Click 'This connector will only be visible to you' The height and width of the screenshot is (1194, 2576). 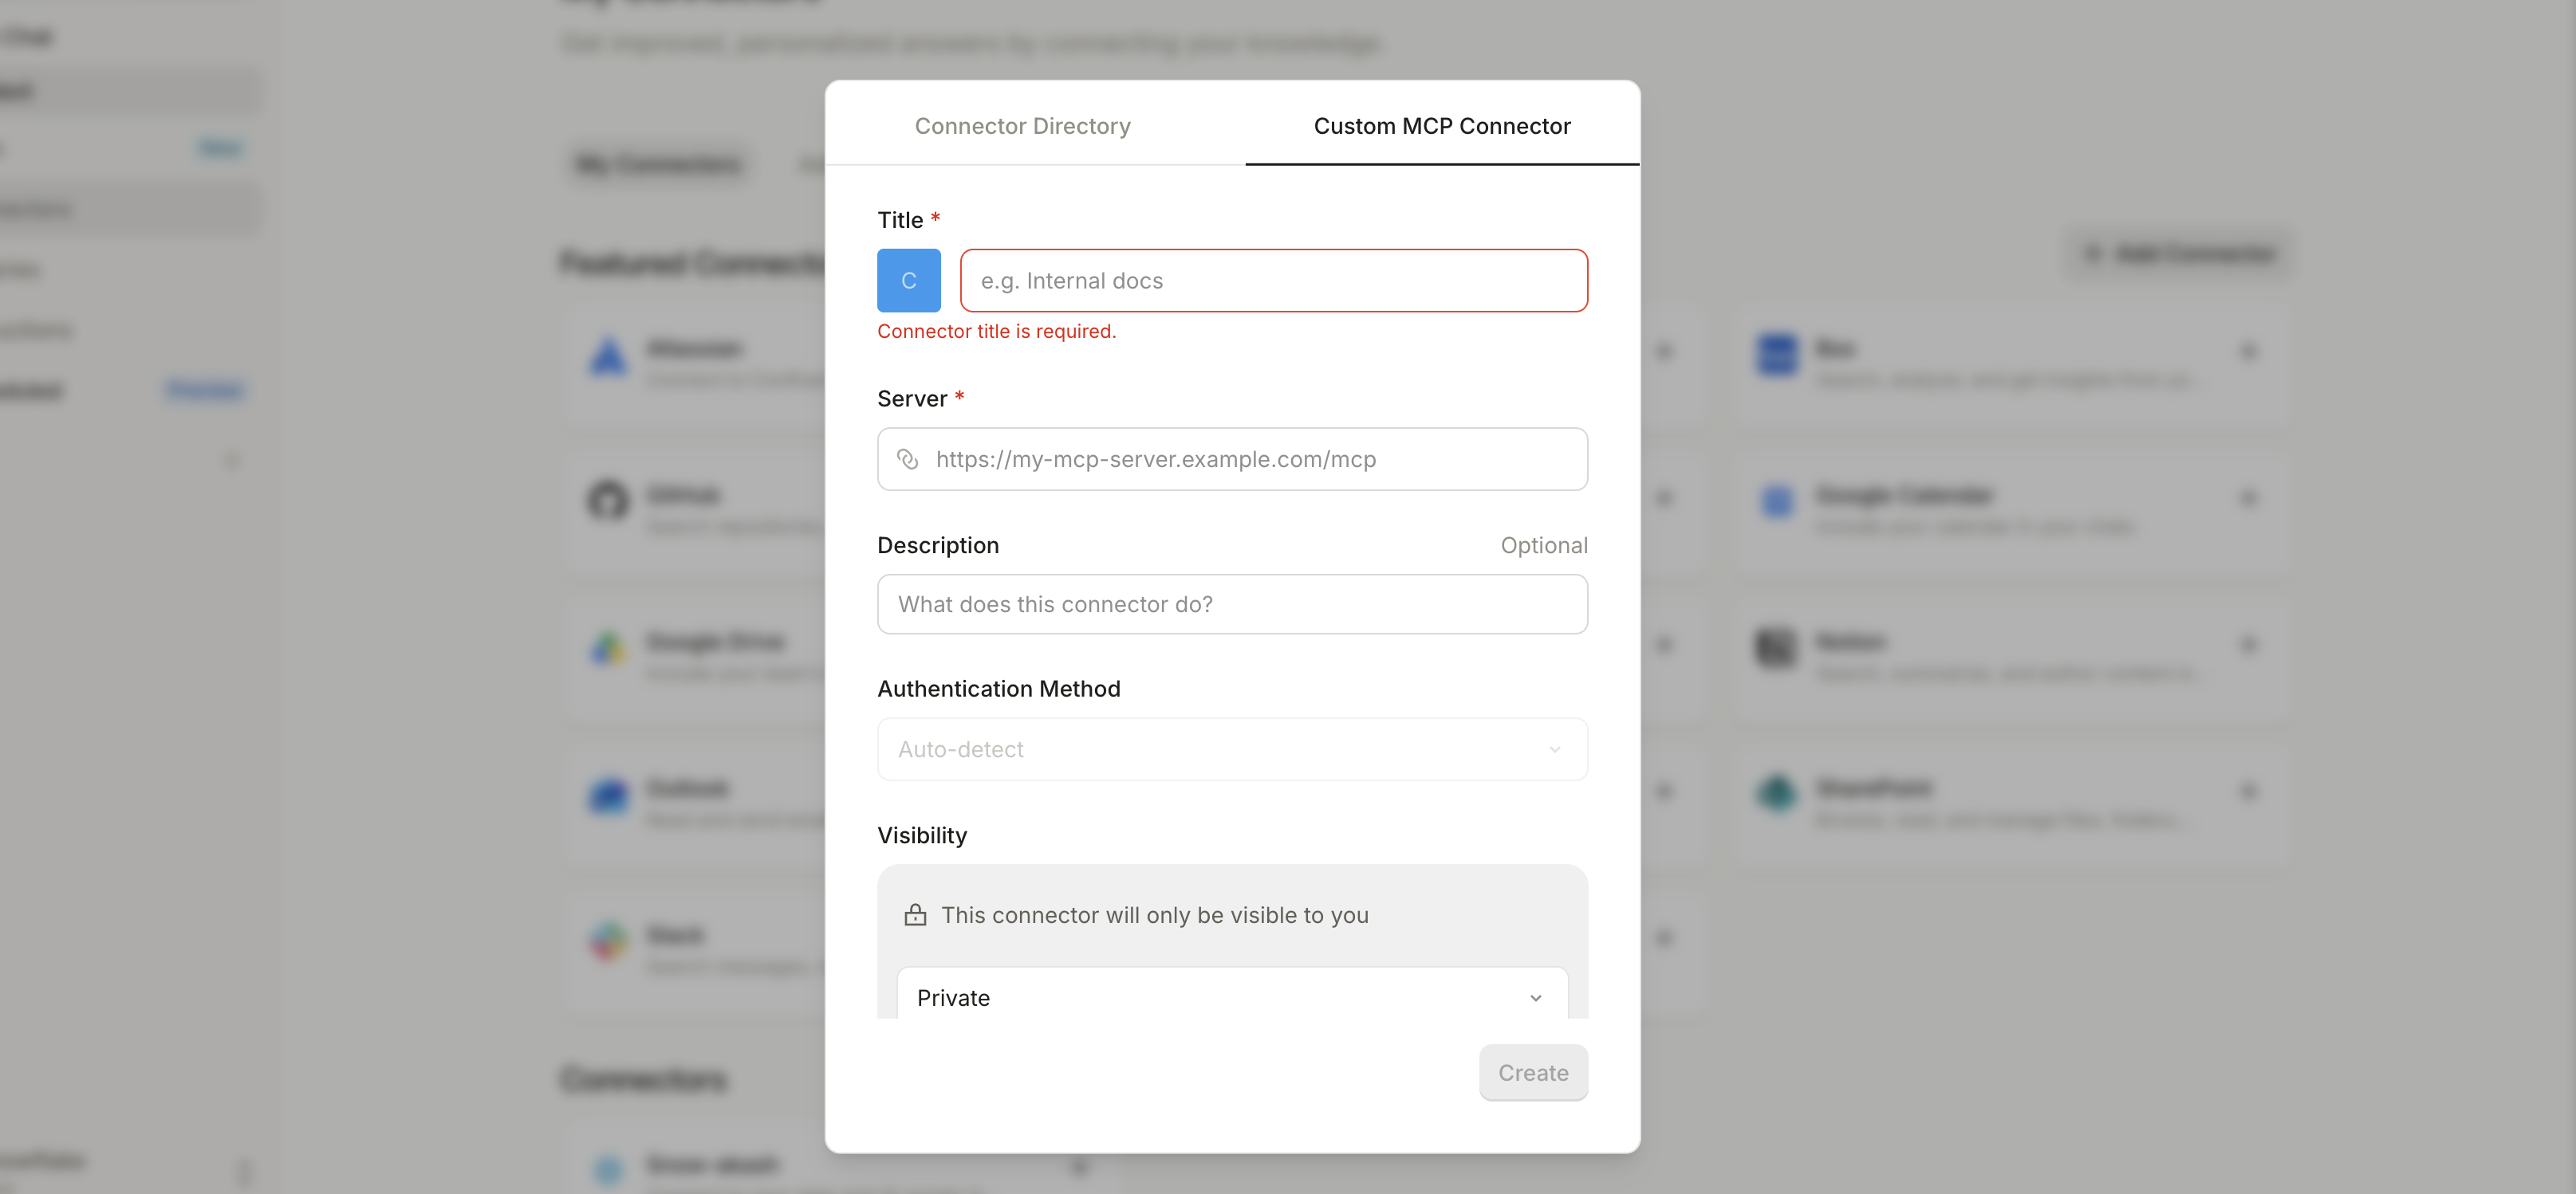tap(1154, 915)
